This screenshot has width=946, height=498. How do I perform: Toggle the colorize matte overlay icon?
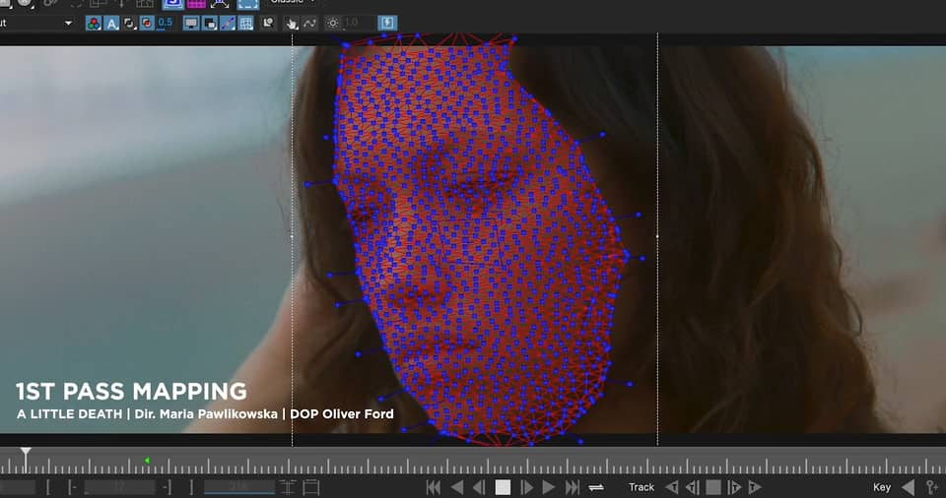coord(147,24)
